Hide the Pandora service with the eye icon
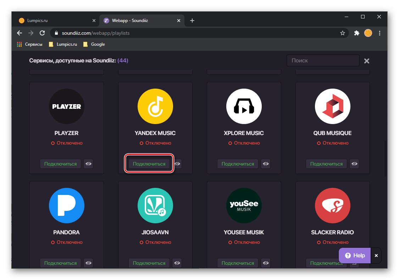Viewport: 399px width, 280px height. (x=88, y=263)
